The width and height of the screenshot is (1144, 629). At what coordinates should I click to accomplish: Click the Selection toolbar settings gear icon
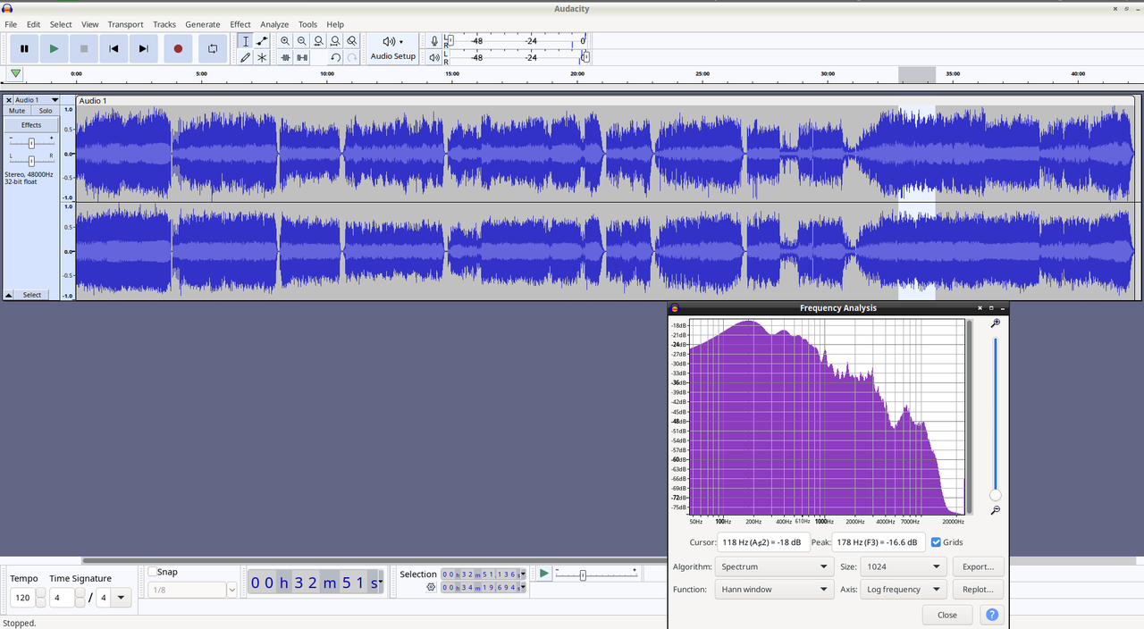click(x=431, y=587)
